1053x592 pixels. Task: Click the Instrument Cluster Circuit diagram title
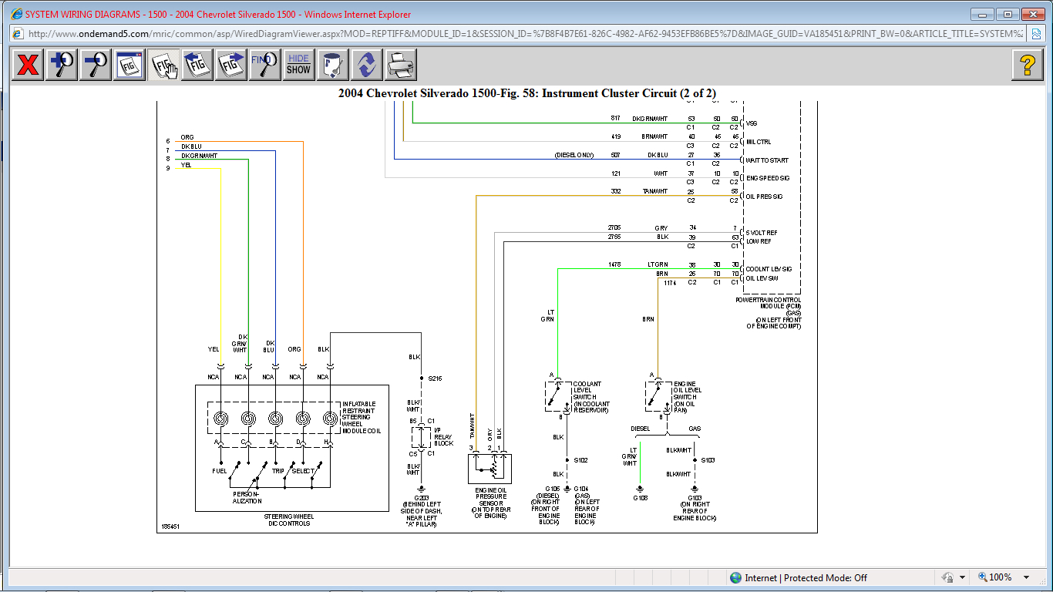point(526,93)
